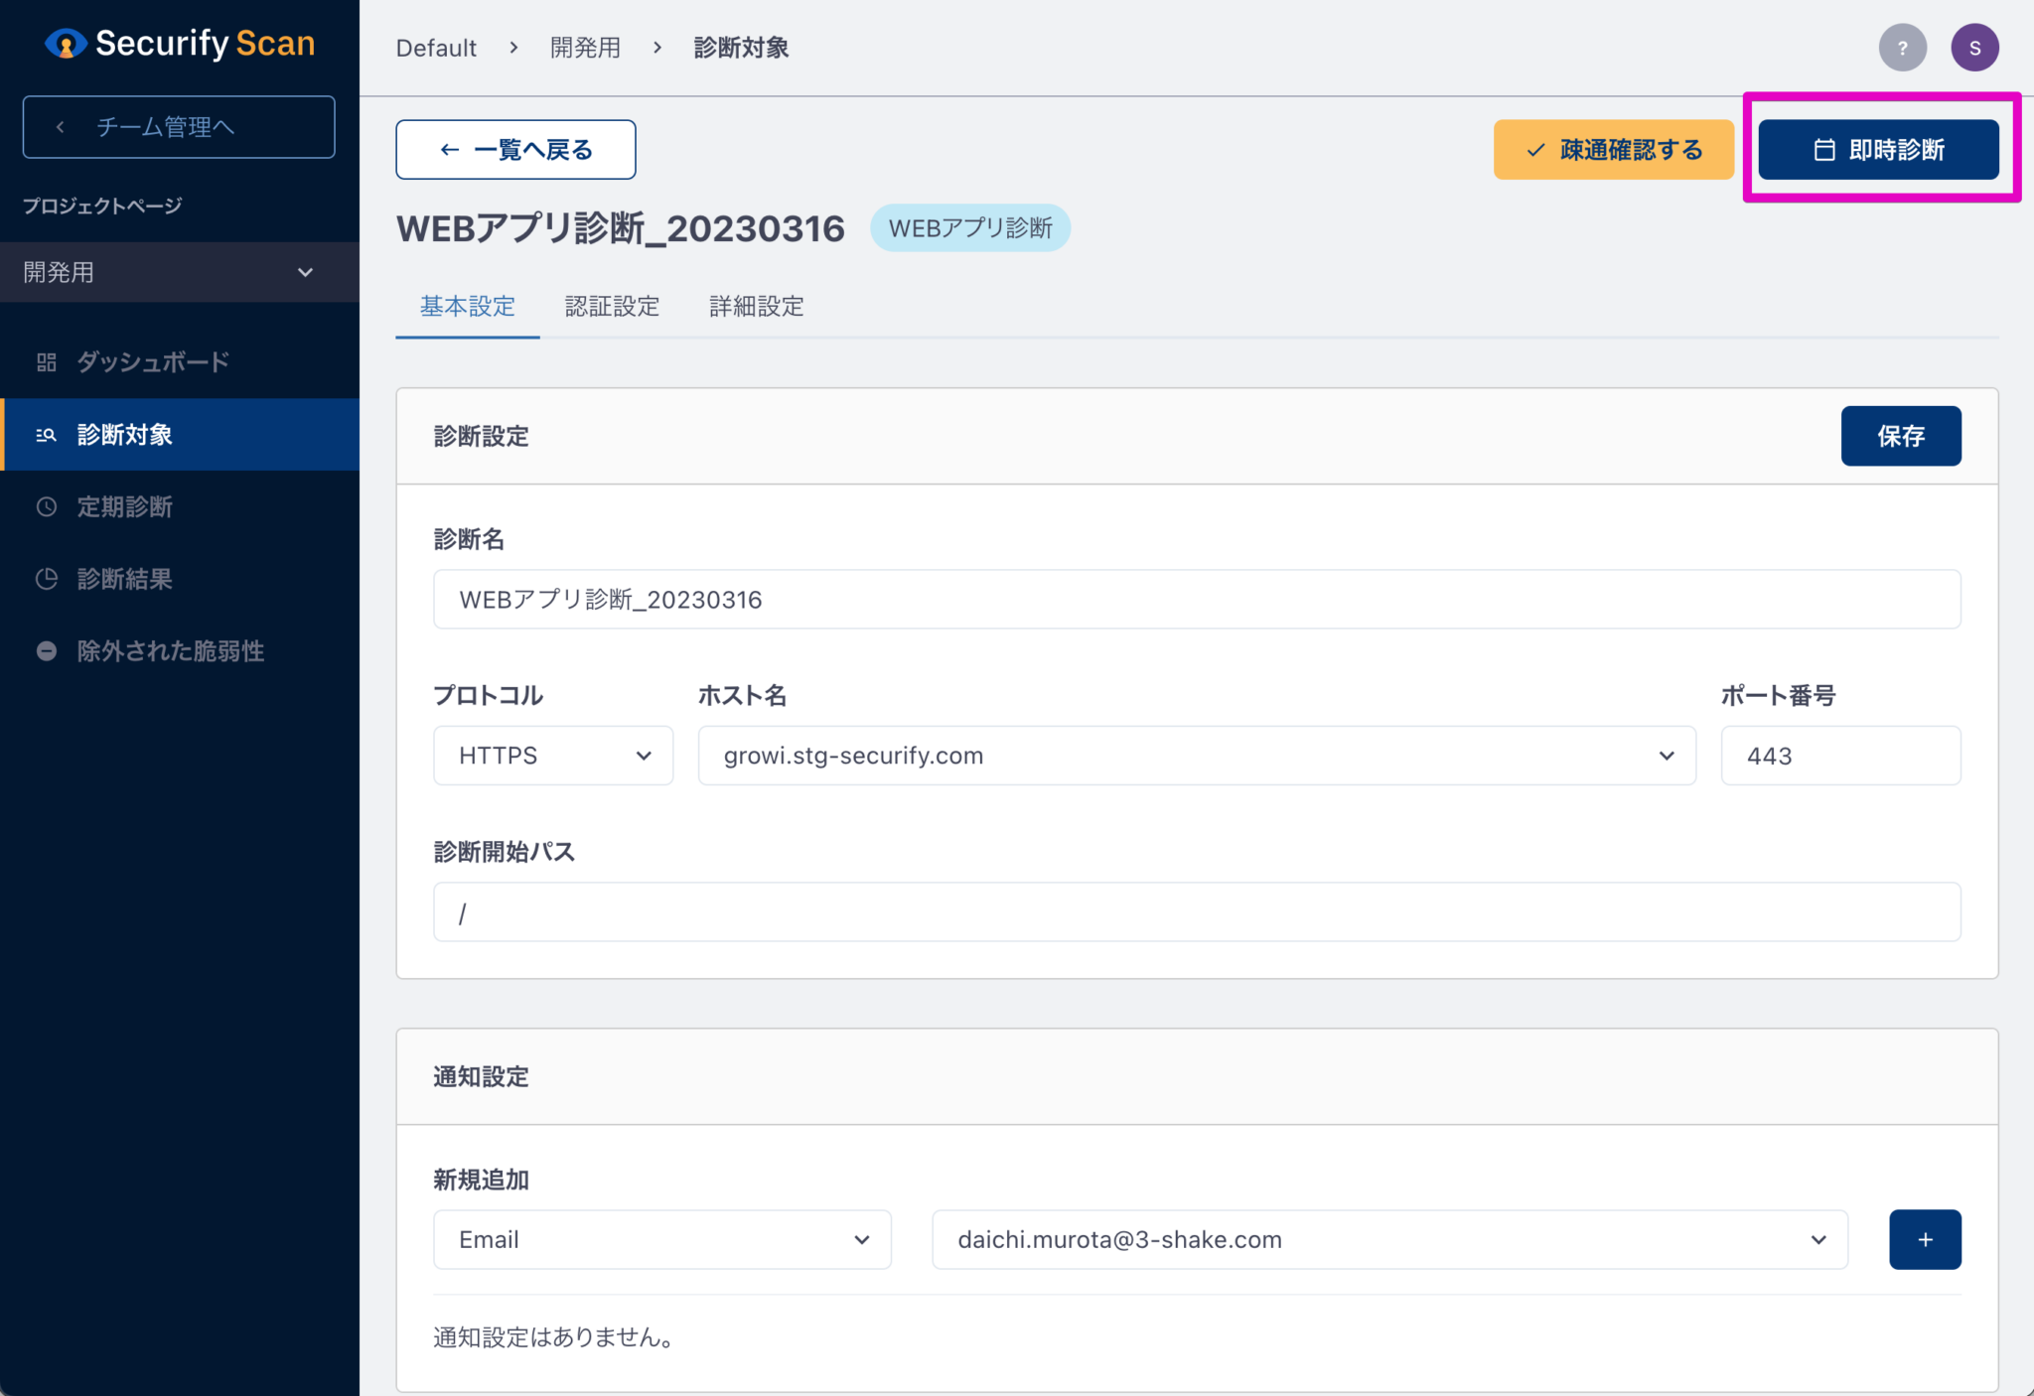The height and width of the screenshot is (1396, 2034).
Task: Open the ホスト名 dropdown
Action: pyautogui.click(x=1666, y=755)
